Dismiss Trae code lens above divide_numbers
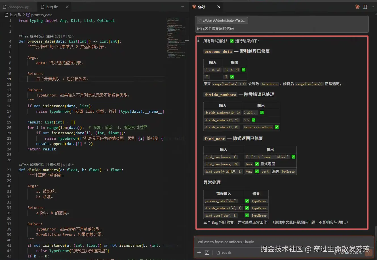 coord(64,165)
